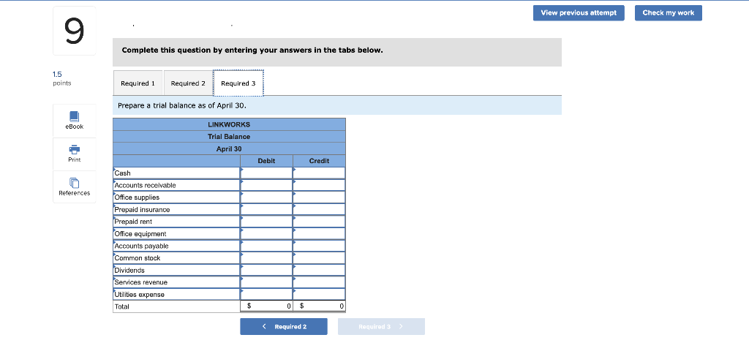This screenshot has width=749, height=343.
Task: Click View previous attempt button
Action: (579, 13)
